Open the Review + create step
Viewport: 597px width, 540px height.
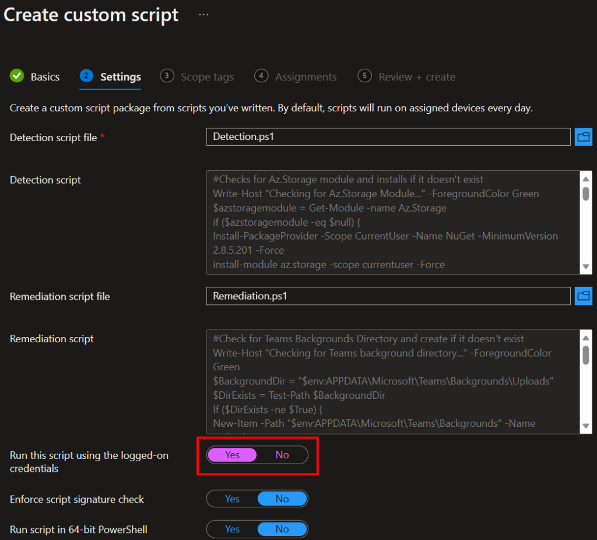click(416, 77)
